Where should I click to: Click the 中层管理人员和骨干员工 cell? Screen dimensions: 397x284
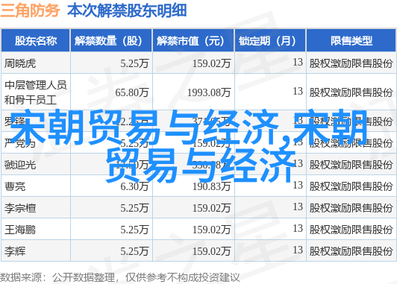pos(36,92)
